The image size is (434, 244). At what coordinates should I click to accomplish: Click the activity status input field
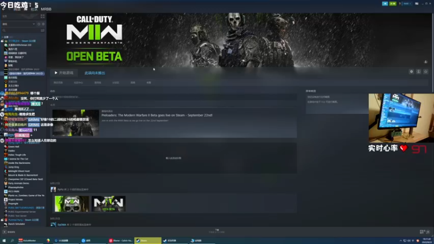click(173, 97)
